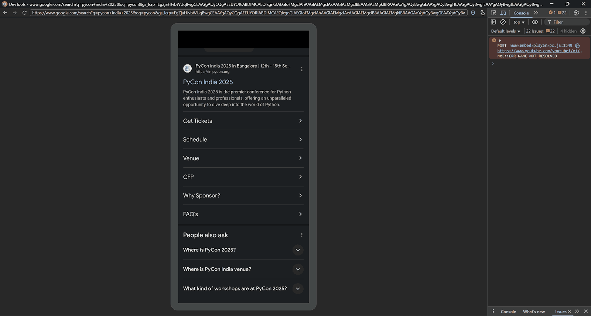The image size is (591, 316).
Task: Expand 'Where is PyCon 2025?' question
Action: tap(243, 250)
